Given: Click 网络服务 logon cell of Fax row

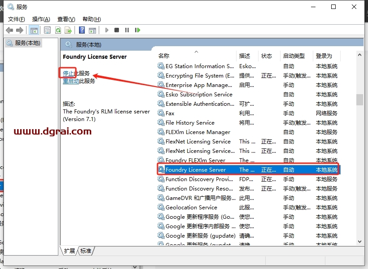Looking at the screenshot, I should click(326, 113).
